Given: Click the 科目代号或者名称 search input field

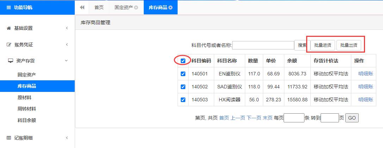Looking at the screenshot, I should point(263,45).
